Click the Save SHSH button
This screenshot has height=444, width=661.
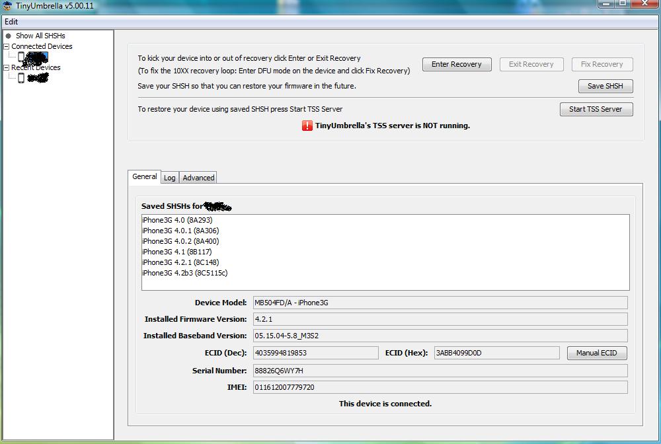coord(605,86)
